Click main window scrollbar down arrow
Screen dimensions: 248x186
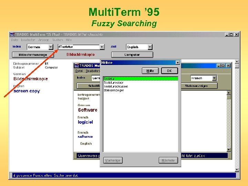click(237, 170)
